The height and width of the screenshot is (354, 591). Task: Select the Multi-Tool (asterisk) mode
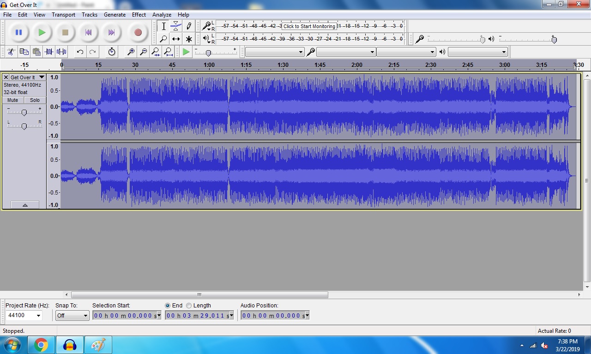188,39
